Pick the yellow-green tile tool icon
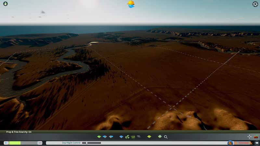 [x=149, y=137]
